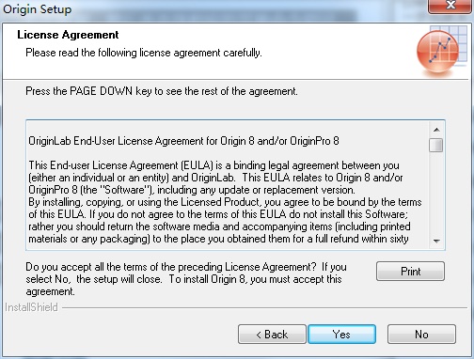Click the paragraph starting 'This End-user License Agreement'

[x=215, y=178]
